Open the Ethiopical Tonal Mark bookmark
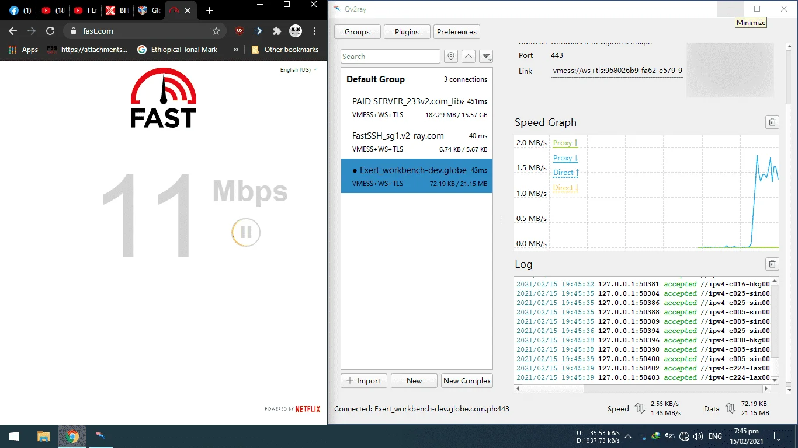Screen dimensions: 798x448 pyautogui.click(x=177, y=50)
